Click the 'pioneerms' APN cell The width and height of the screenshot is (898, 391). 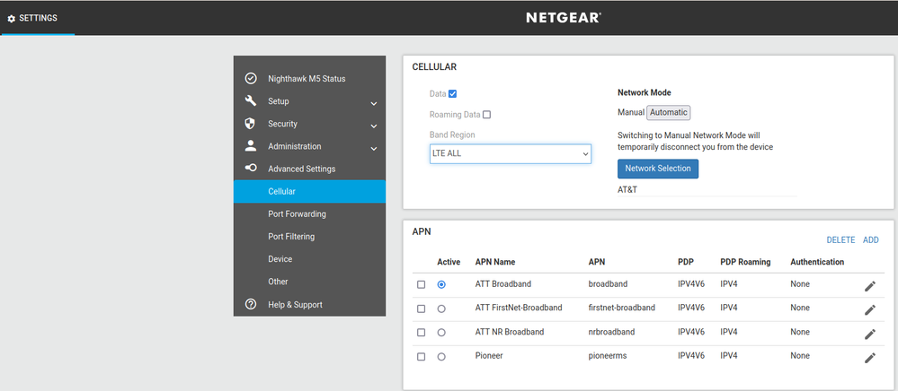(607, 355)
